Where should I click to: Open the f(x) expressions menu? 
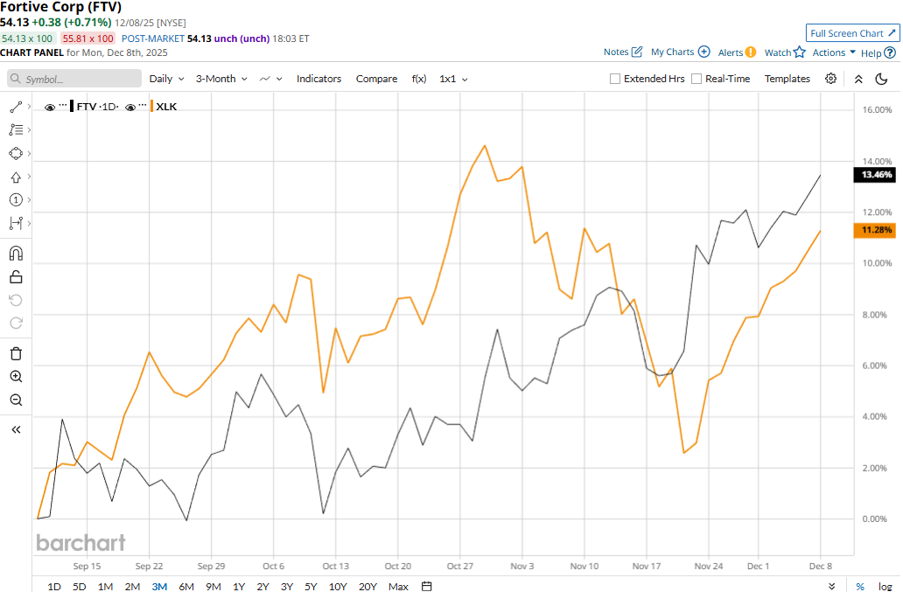(418, 79)
